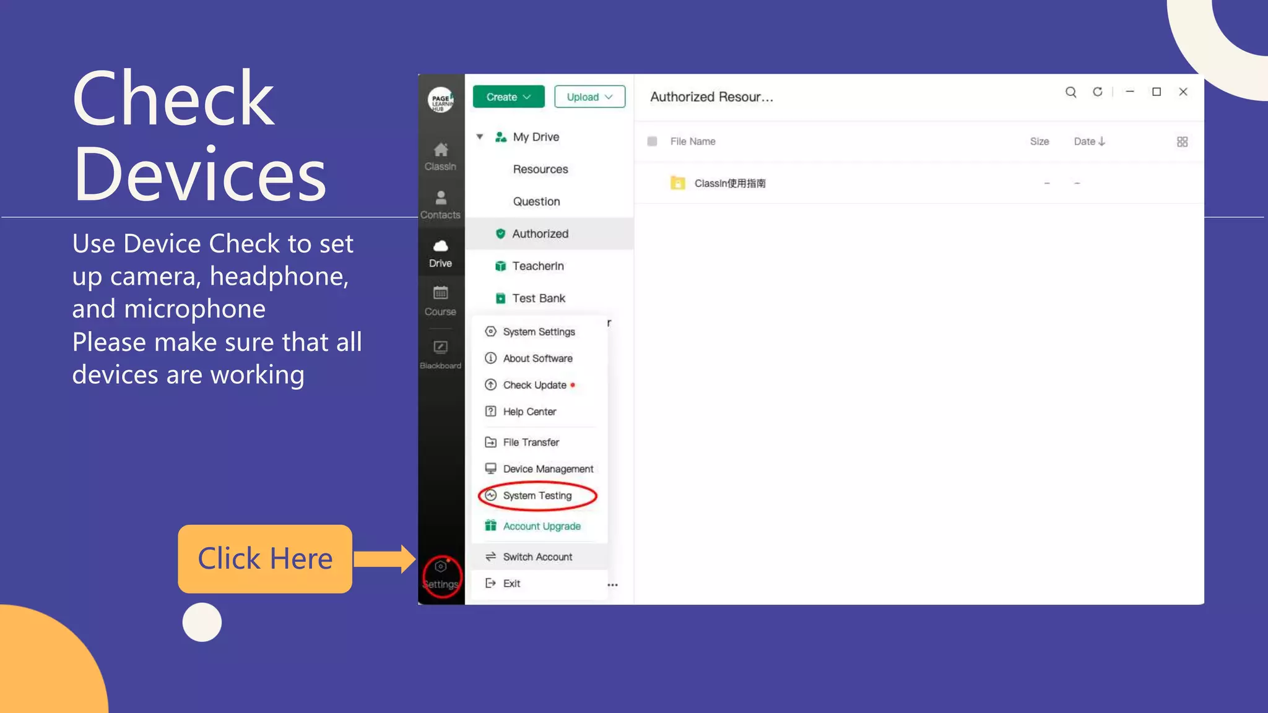Choose Device Management from menu

point(547,469)
